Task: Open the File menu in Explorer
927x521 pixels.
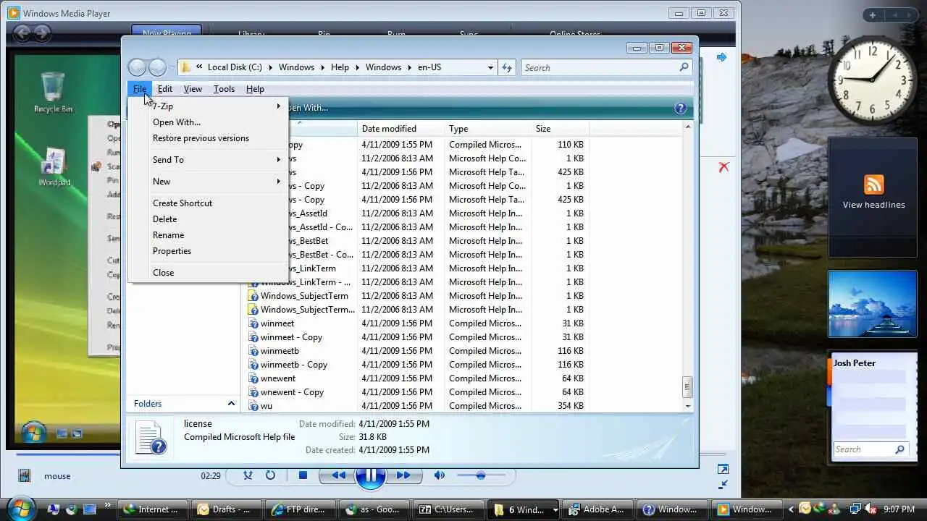Action: pos(140,89)
